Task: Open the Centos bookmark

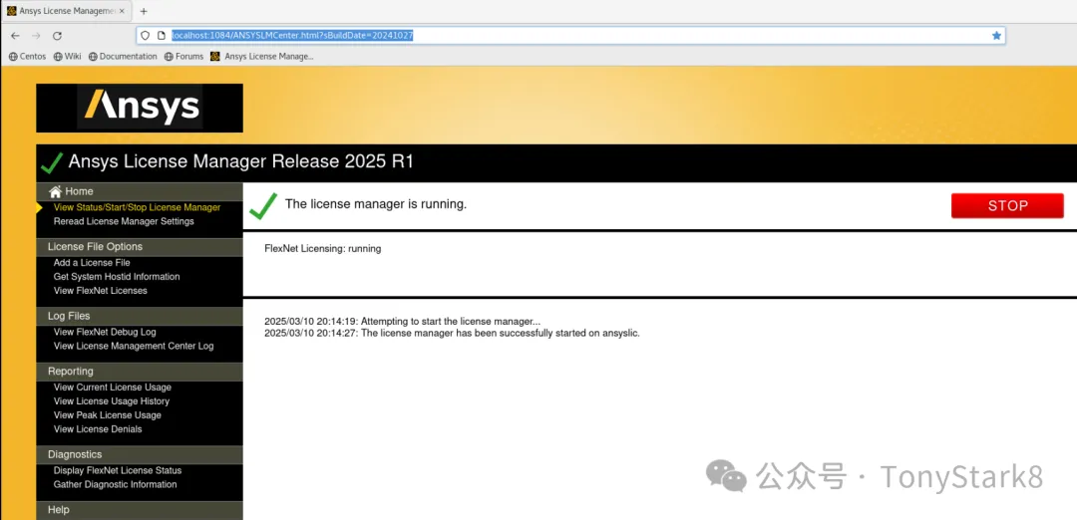Action: pyautogui.click(x=28, y=56)
